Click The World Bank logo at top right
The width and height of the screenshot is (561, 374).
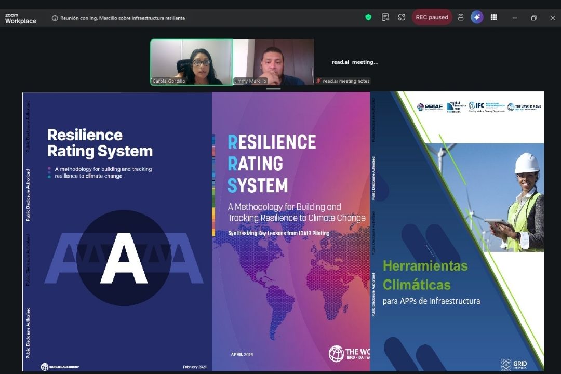point(524,106)
